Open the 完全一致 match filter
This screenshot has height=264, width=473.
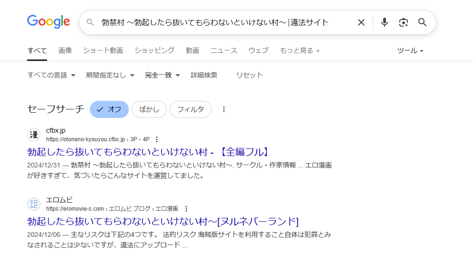(162, 75)
